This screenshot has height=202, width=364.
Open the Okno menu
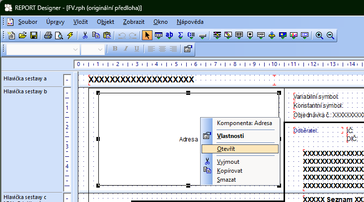(160, 22)
